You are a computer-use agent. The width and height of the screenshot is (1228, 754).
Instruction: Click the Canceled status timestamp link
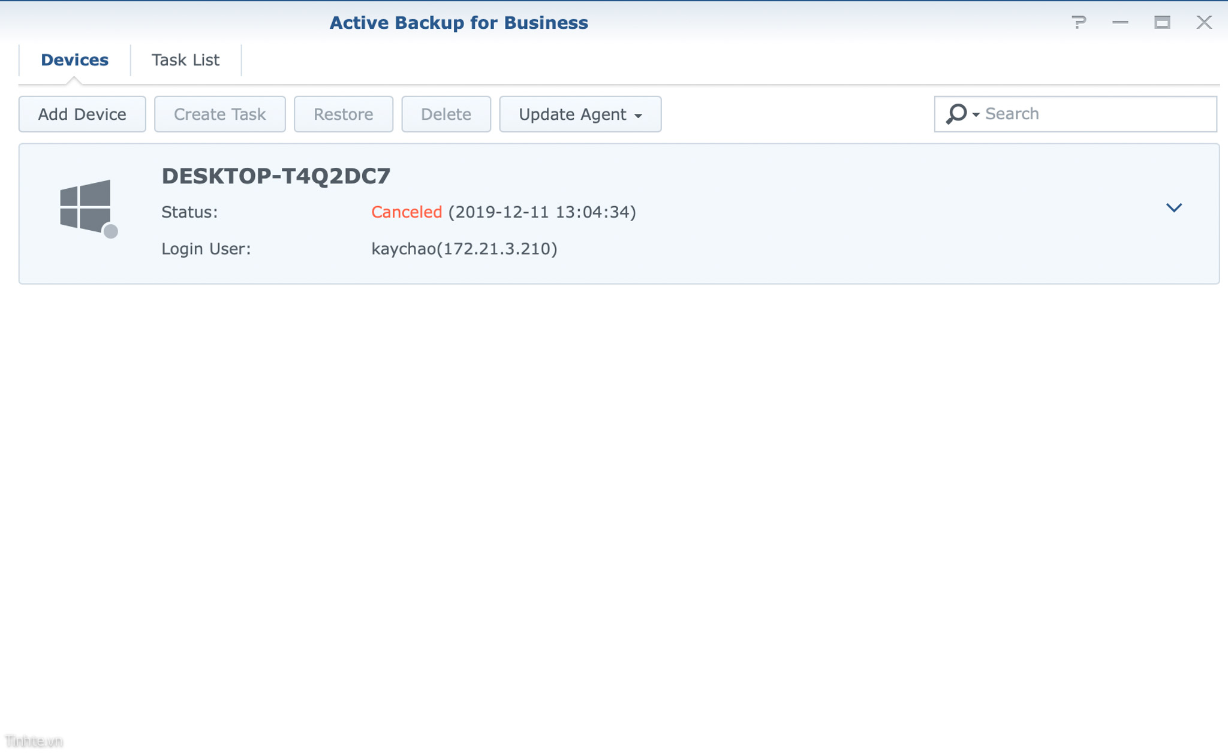pyautogui.click(x=542, y=212)
